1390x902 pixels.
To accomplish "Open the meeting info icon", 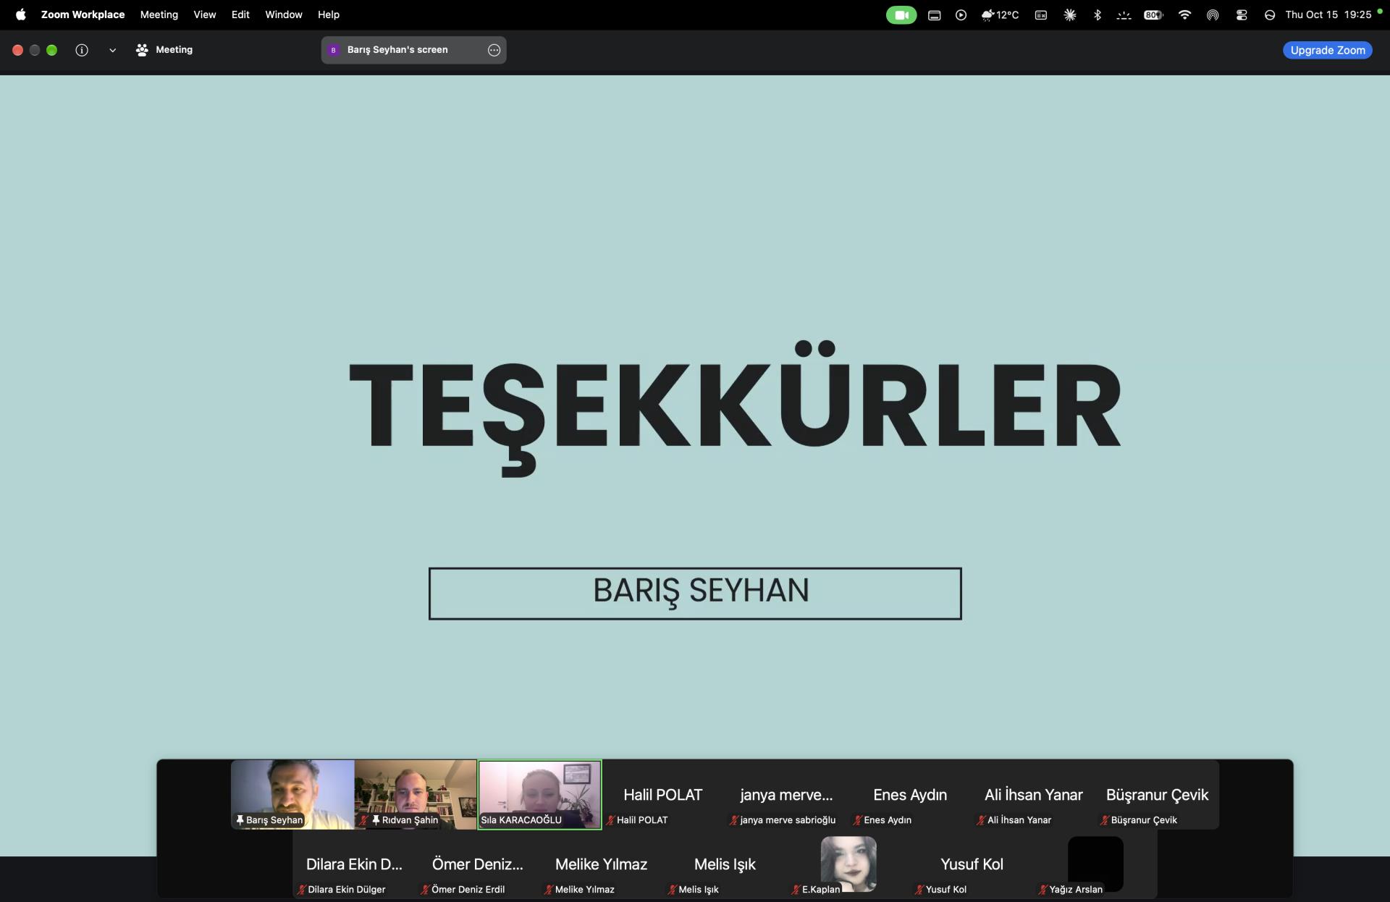I will tap(82, 50).
